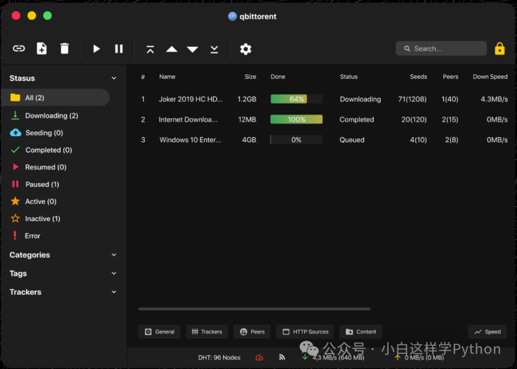
Task: Select the Paused (1) filter
Action: 35,184
